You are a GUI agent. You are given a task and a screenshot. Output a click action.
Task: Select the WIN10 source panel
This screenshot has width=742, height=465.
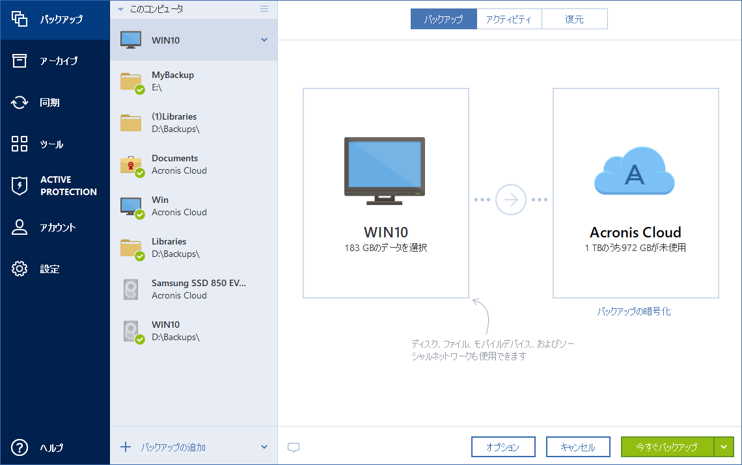tap(386, 193)
